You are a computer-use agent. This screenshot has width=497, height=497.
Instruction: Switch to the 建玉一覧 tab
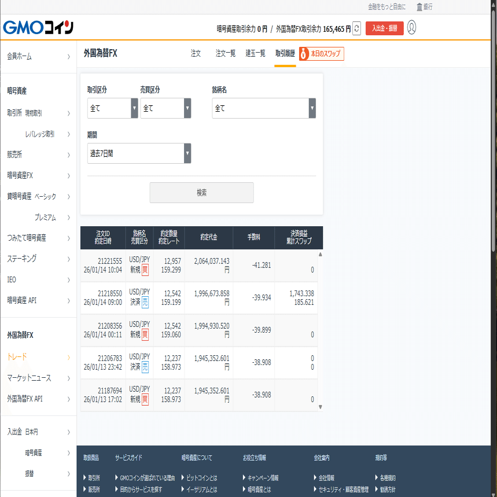tap(255, 53)
